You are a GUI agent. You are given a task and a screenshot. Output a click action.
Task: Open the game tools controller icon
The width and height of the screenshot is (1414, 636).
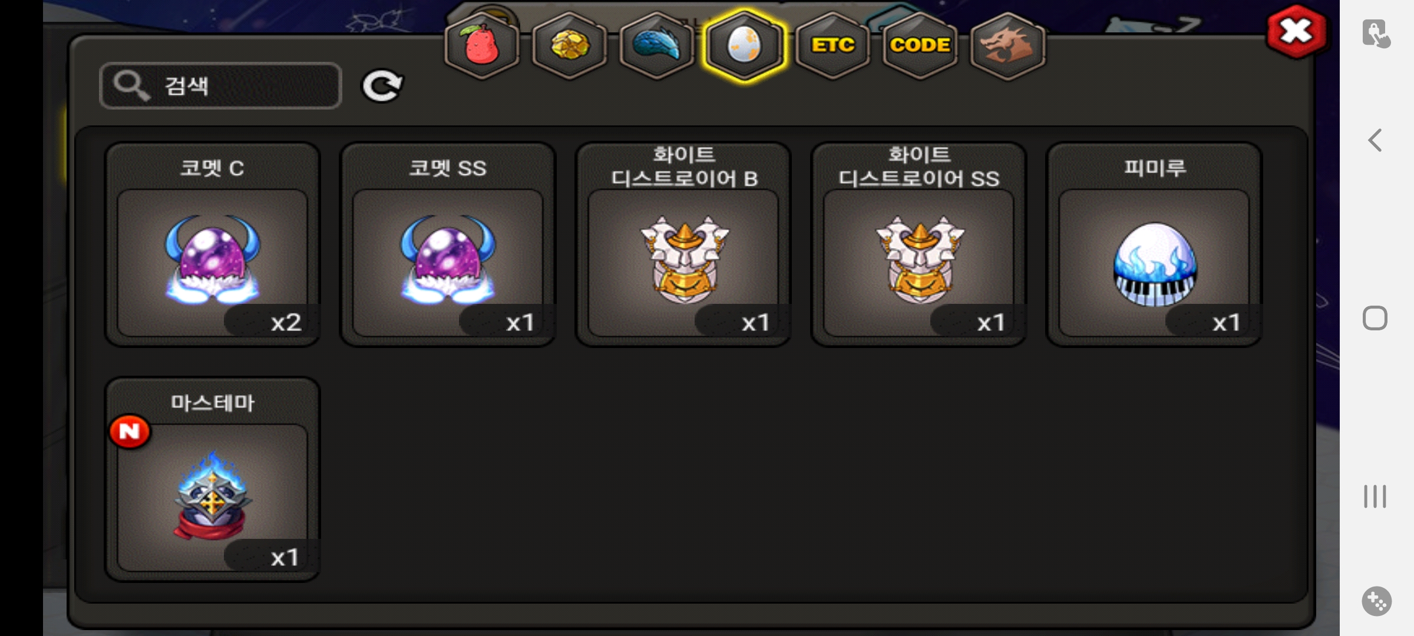pos(1376,601)
